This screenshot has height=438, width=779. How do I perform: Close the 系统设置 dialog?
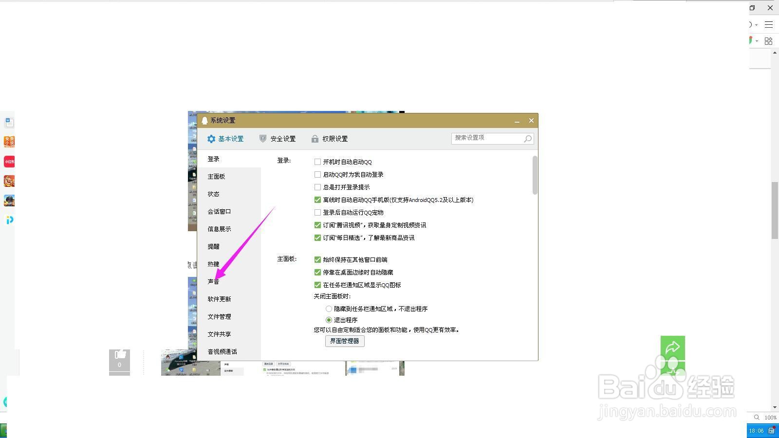pos(531,121)
